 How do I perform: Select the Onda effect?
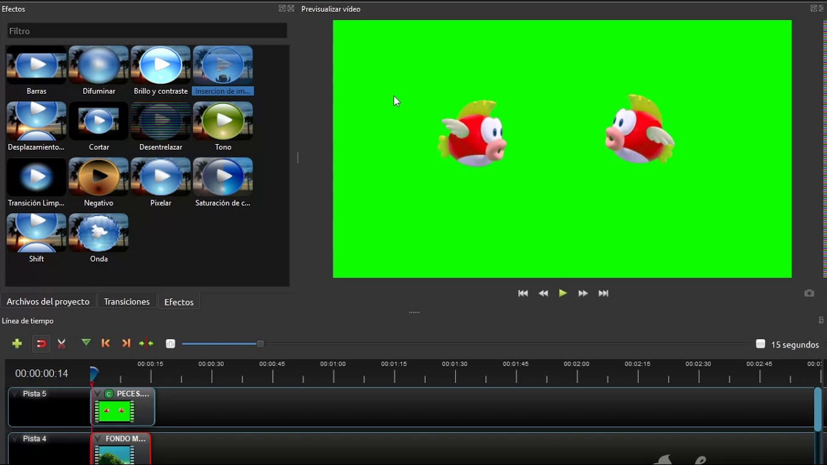(99, 239)
